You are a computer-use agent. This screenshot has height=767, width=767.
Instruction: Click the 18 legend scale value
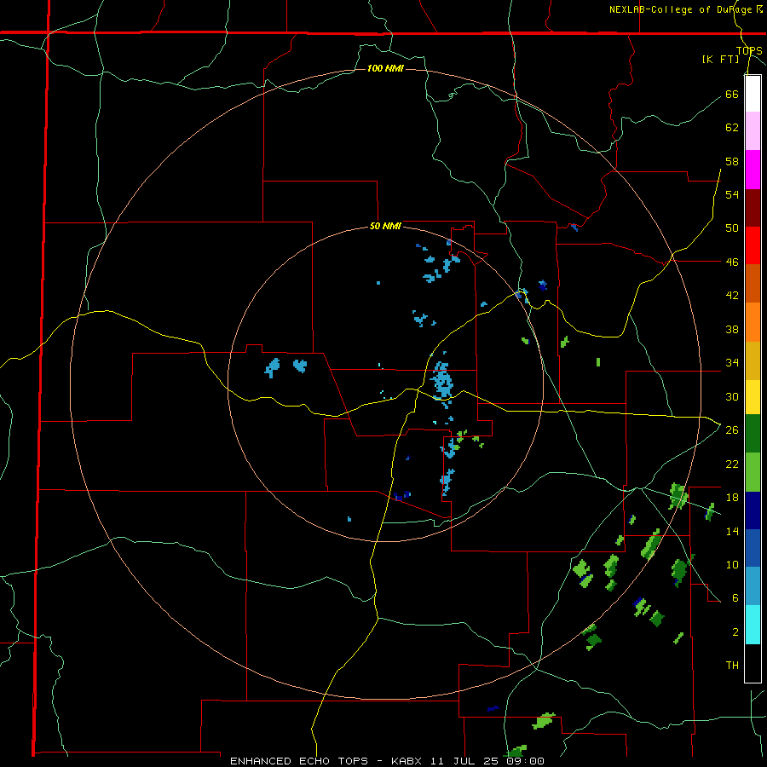[732, 497]
